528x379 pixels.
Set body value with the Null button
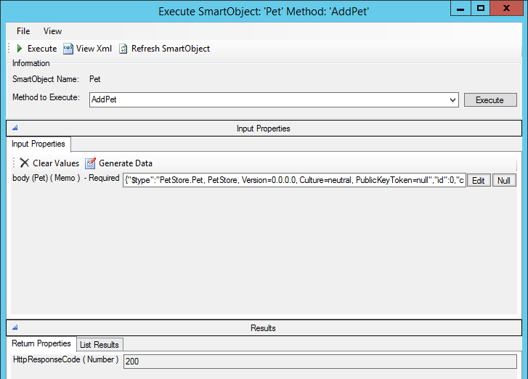click(x=504, y=181)
